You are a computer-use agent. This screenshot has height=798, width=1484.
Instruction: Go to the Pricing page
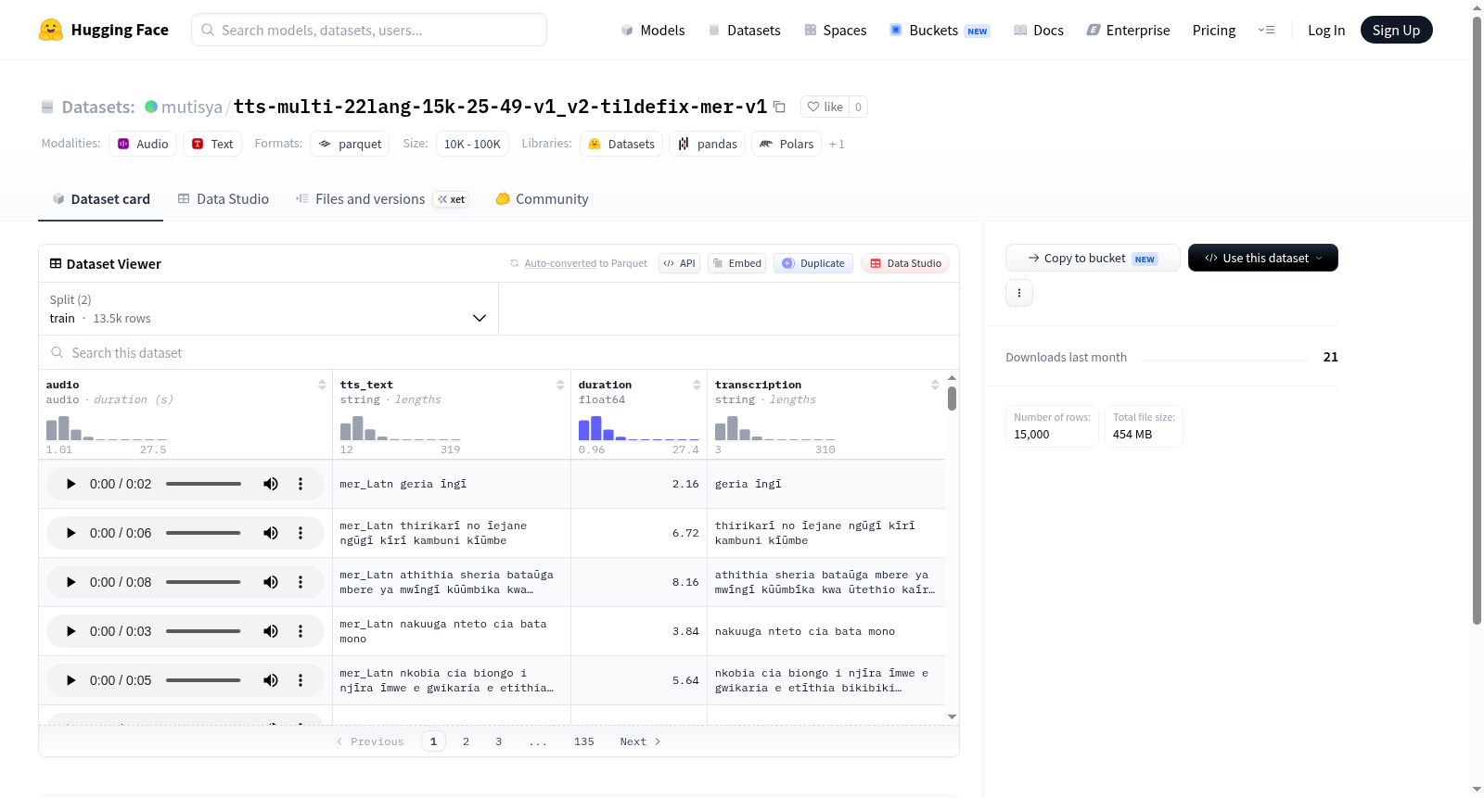[x=1214, y=30]
